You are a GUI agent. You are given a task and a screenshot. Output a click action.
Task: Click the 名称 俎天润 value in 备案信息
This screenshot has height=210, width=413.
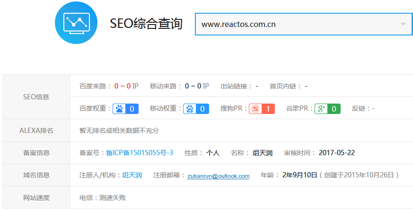pos(263,153)
